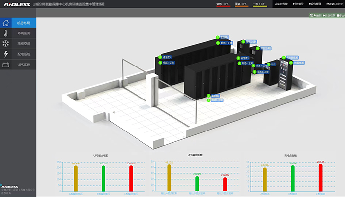The width and height of the screenshot is (345, 197).
Task: Click 注销(admin) to log out
Action: [x=334, y=4]
